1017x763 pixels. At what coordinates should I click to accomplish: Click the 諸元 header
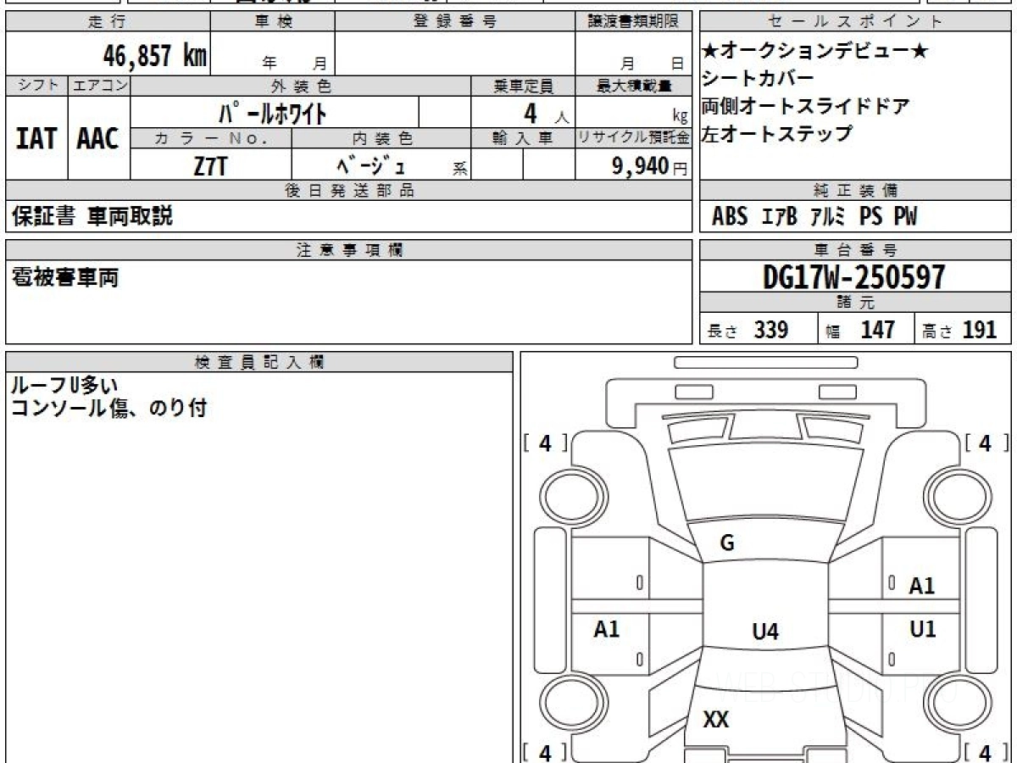[856, 303]
